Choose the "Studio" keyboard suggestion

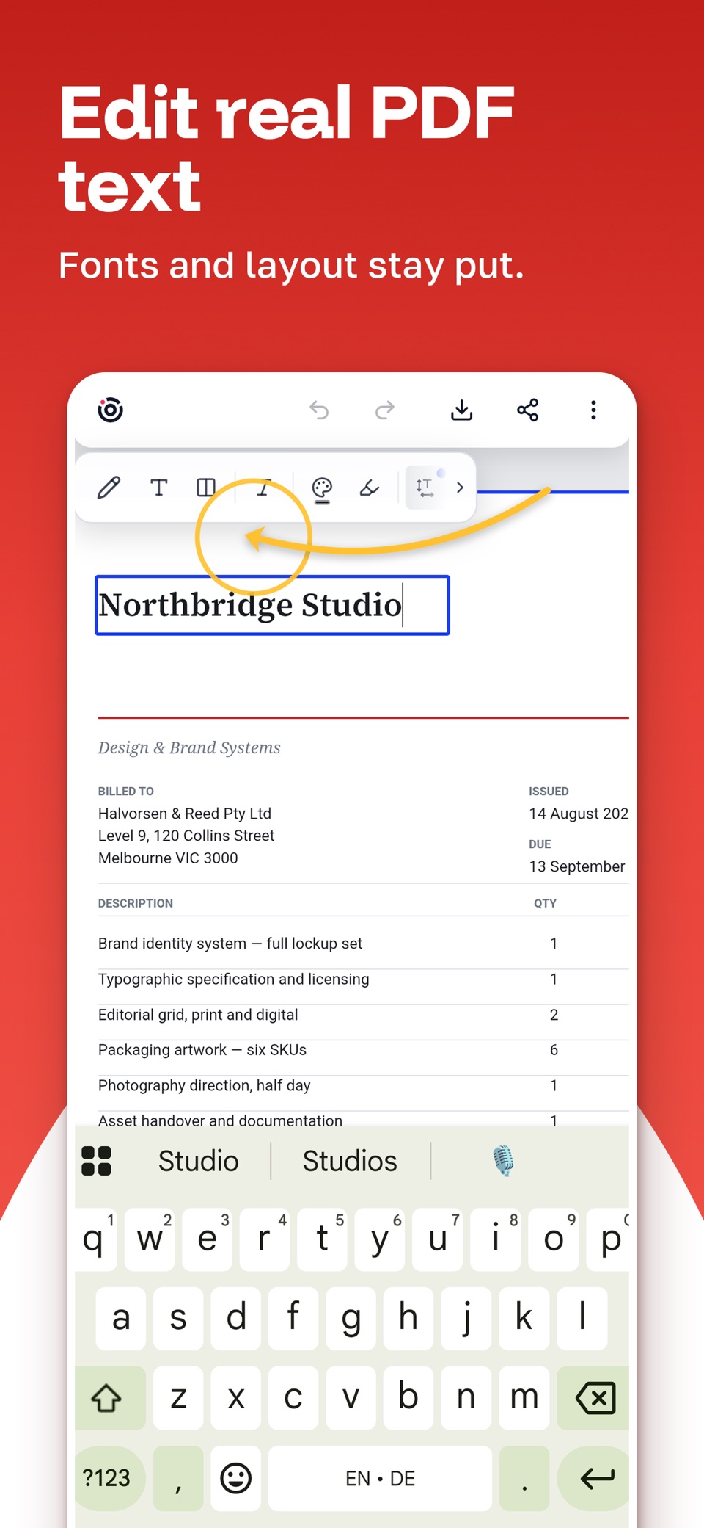(199, 1161)
